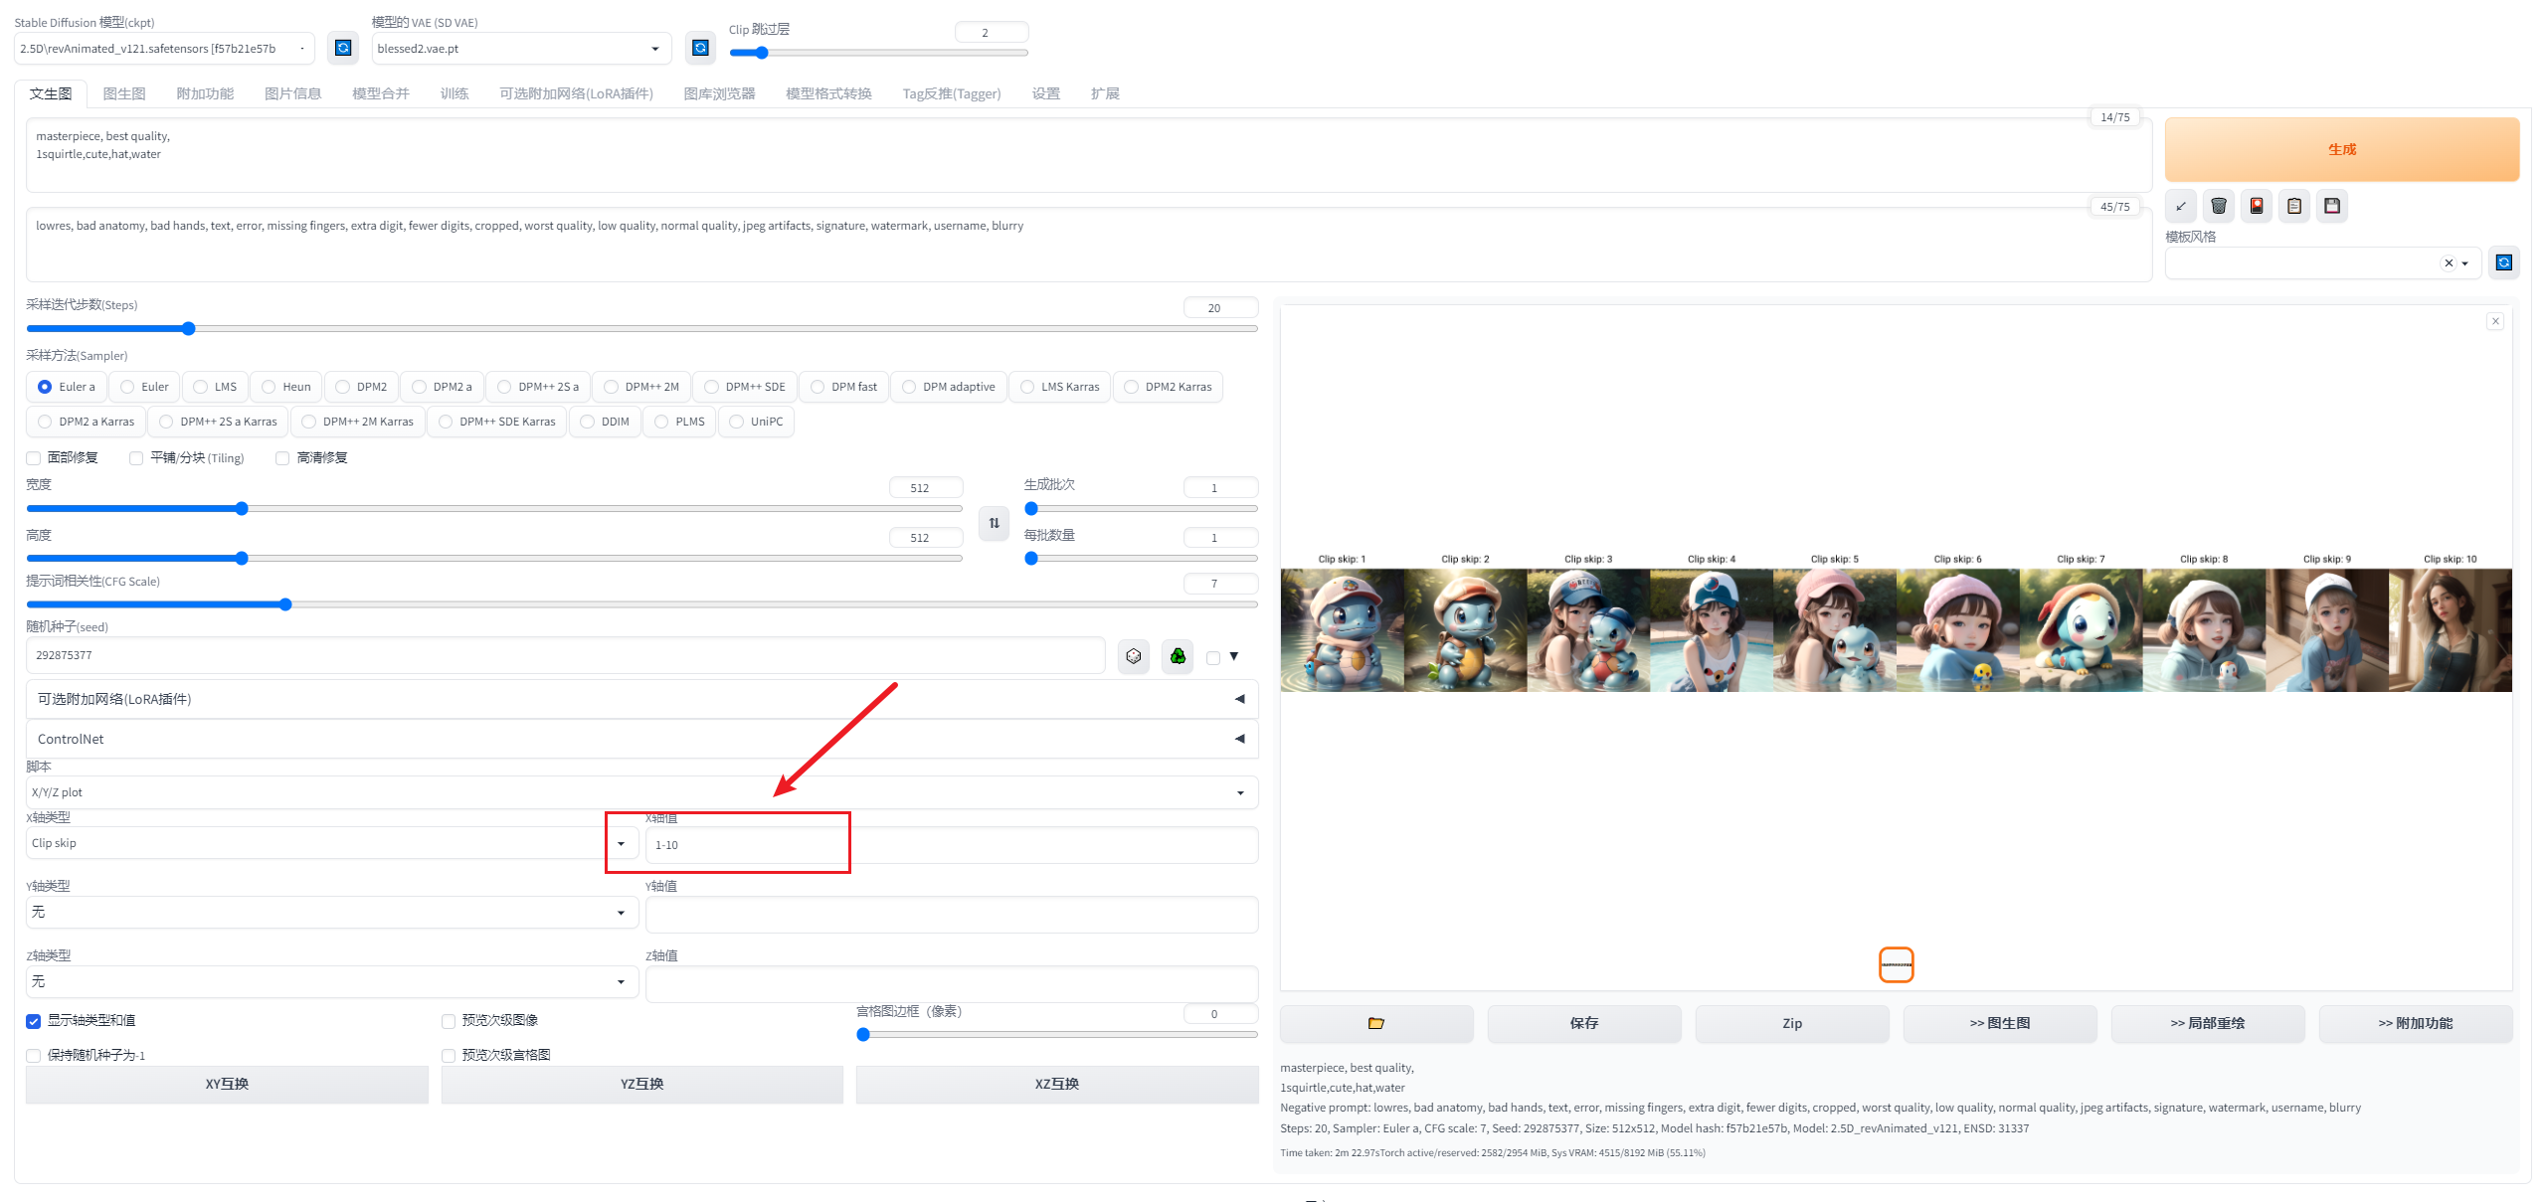Uncheck show axis types and values
2546x1202 pixels.
pos(34,1021)
